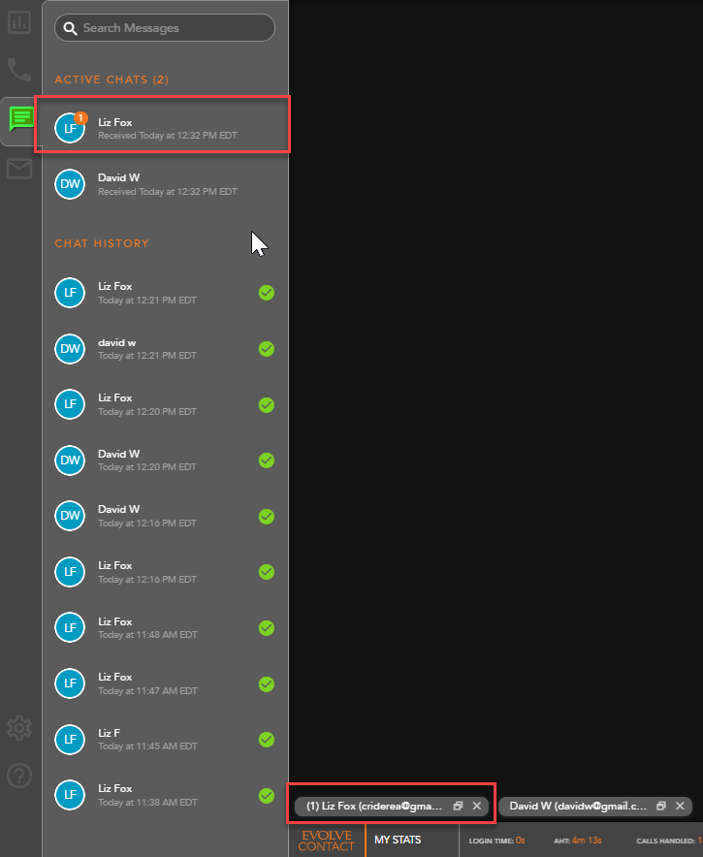This screenshot has height=857, width=703.
Task: Open active chat from Liz Fox
Action: click(x=165, y=127)
